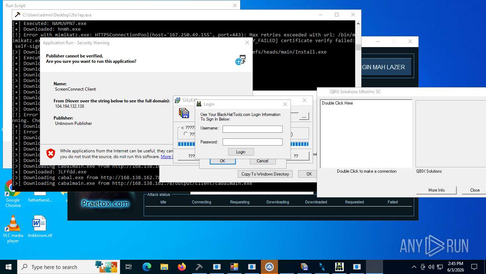Click the Close button in QBIX UltraVnc
Screen dimensions: 486x274
pos(475,190)
